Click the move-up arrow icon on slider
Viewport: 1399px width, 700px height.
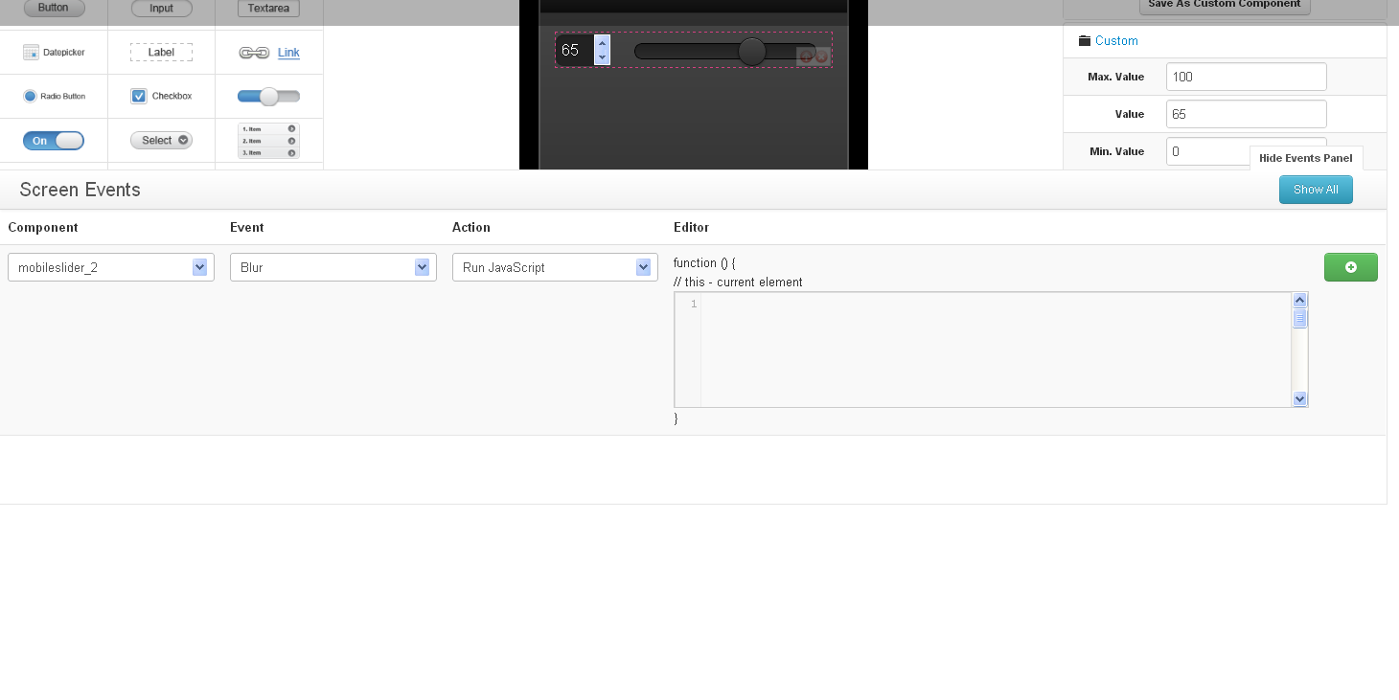point(805,56)
